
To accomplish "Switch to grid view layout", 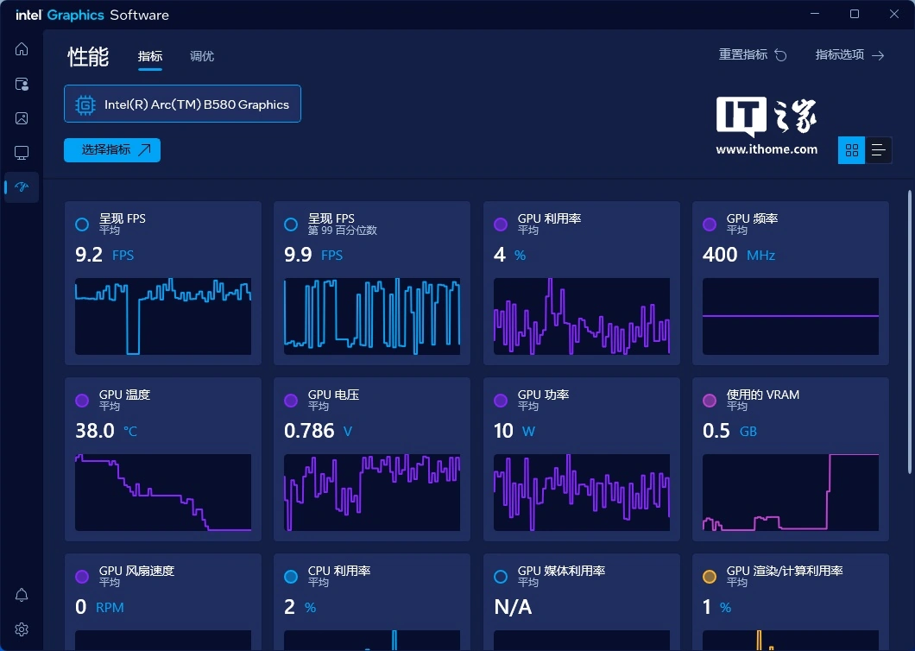I will click(852, 150).
